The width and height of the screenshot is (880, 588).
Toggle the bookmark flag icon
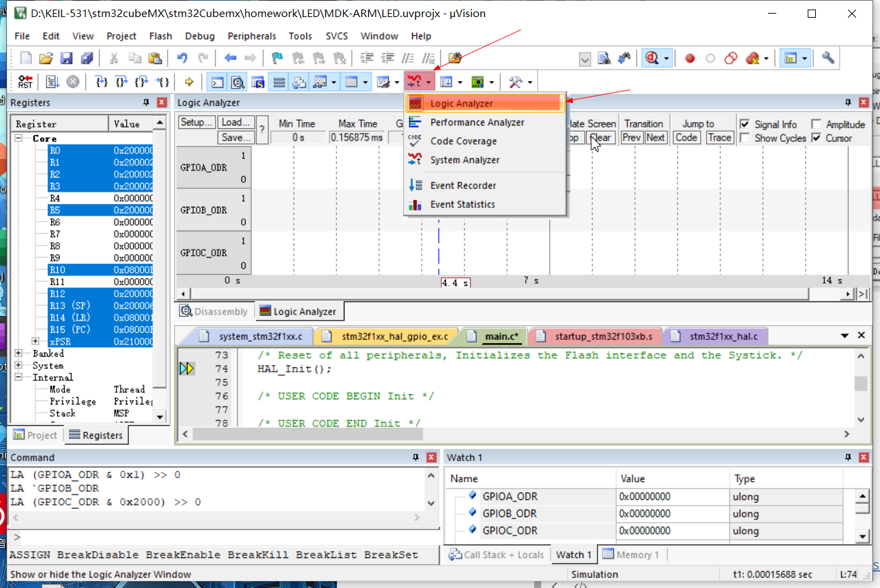(x=278, y=58)
